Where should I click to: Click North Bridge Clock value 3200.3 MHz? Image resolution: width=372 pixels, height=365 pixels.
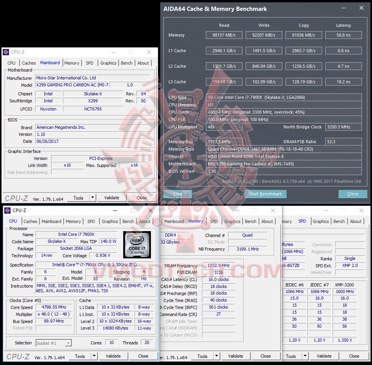(x=343, y=127)
